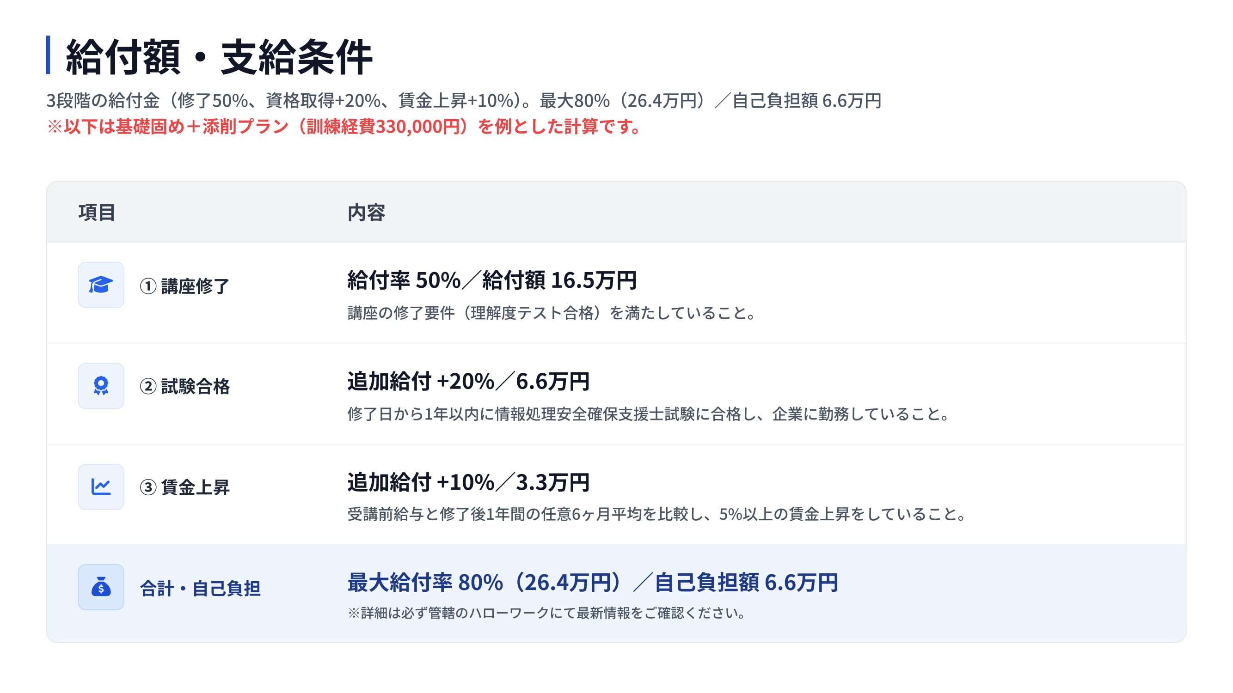Click the 追加給付 +10%／3.3万円 heading

tap(468, 482)
